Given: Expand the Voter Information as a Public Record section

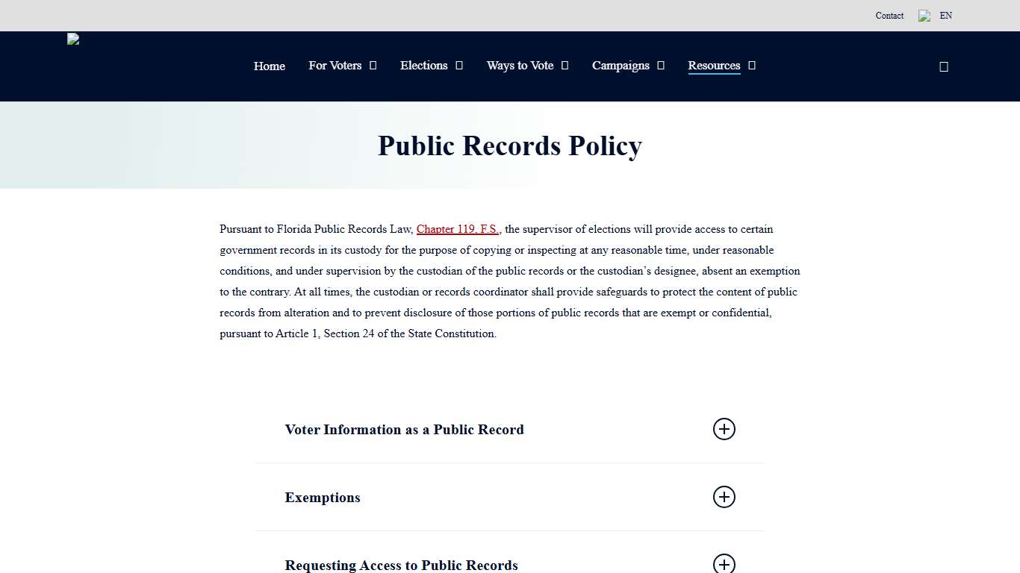Looking at the screenshot, I should tap(405, 429).
